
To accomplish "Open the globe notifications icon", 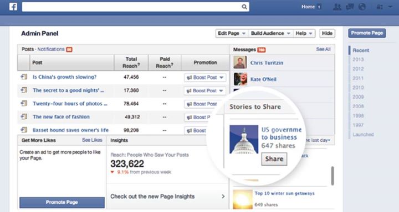I will [x=362, y=7].
